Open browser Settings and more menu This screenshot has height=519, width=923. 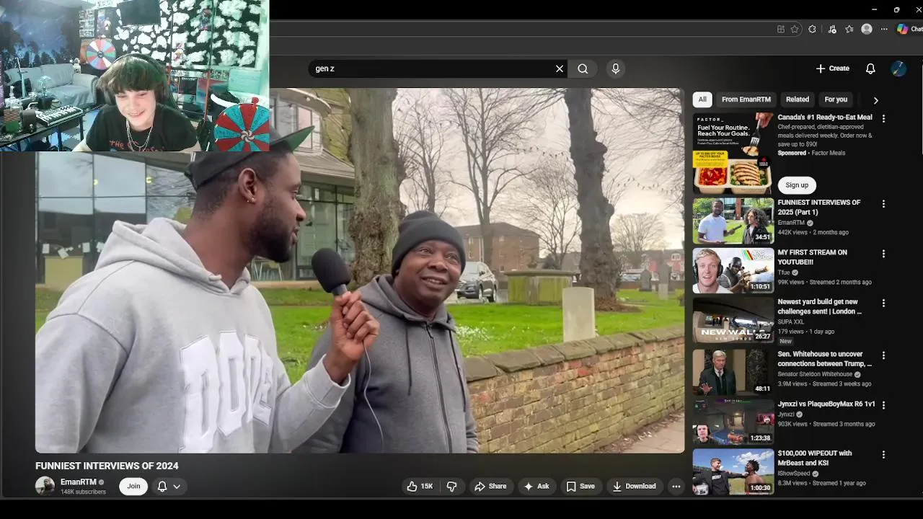pyautogui.click(x=884, y=29)
